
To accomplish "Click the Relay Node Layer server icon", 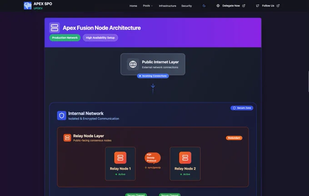I will [67, 138].
